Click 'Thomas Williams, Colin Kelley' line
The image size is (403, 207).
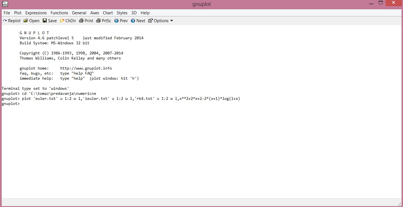point(70,58)
